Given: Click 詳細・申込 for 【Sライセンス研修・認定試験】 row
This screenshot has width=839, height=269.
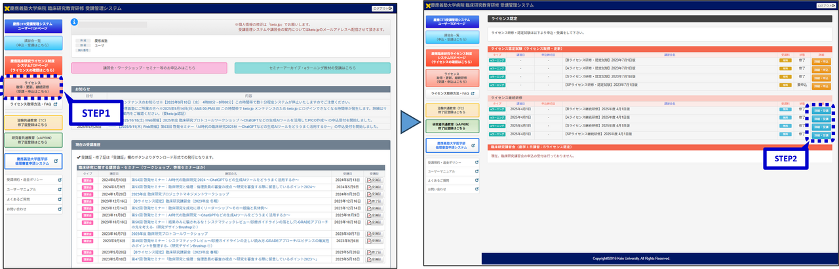Looking at the screenshot, I should 821,77.
